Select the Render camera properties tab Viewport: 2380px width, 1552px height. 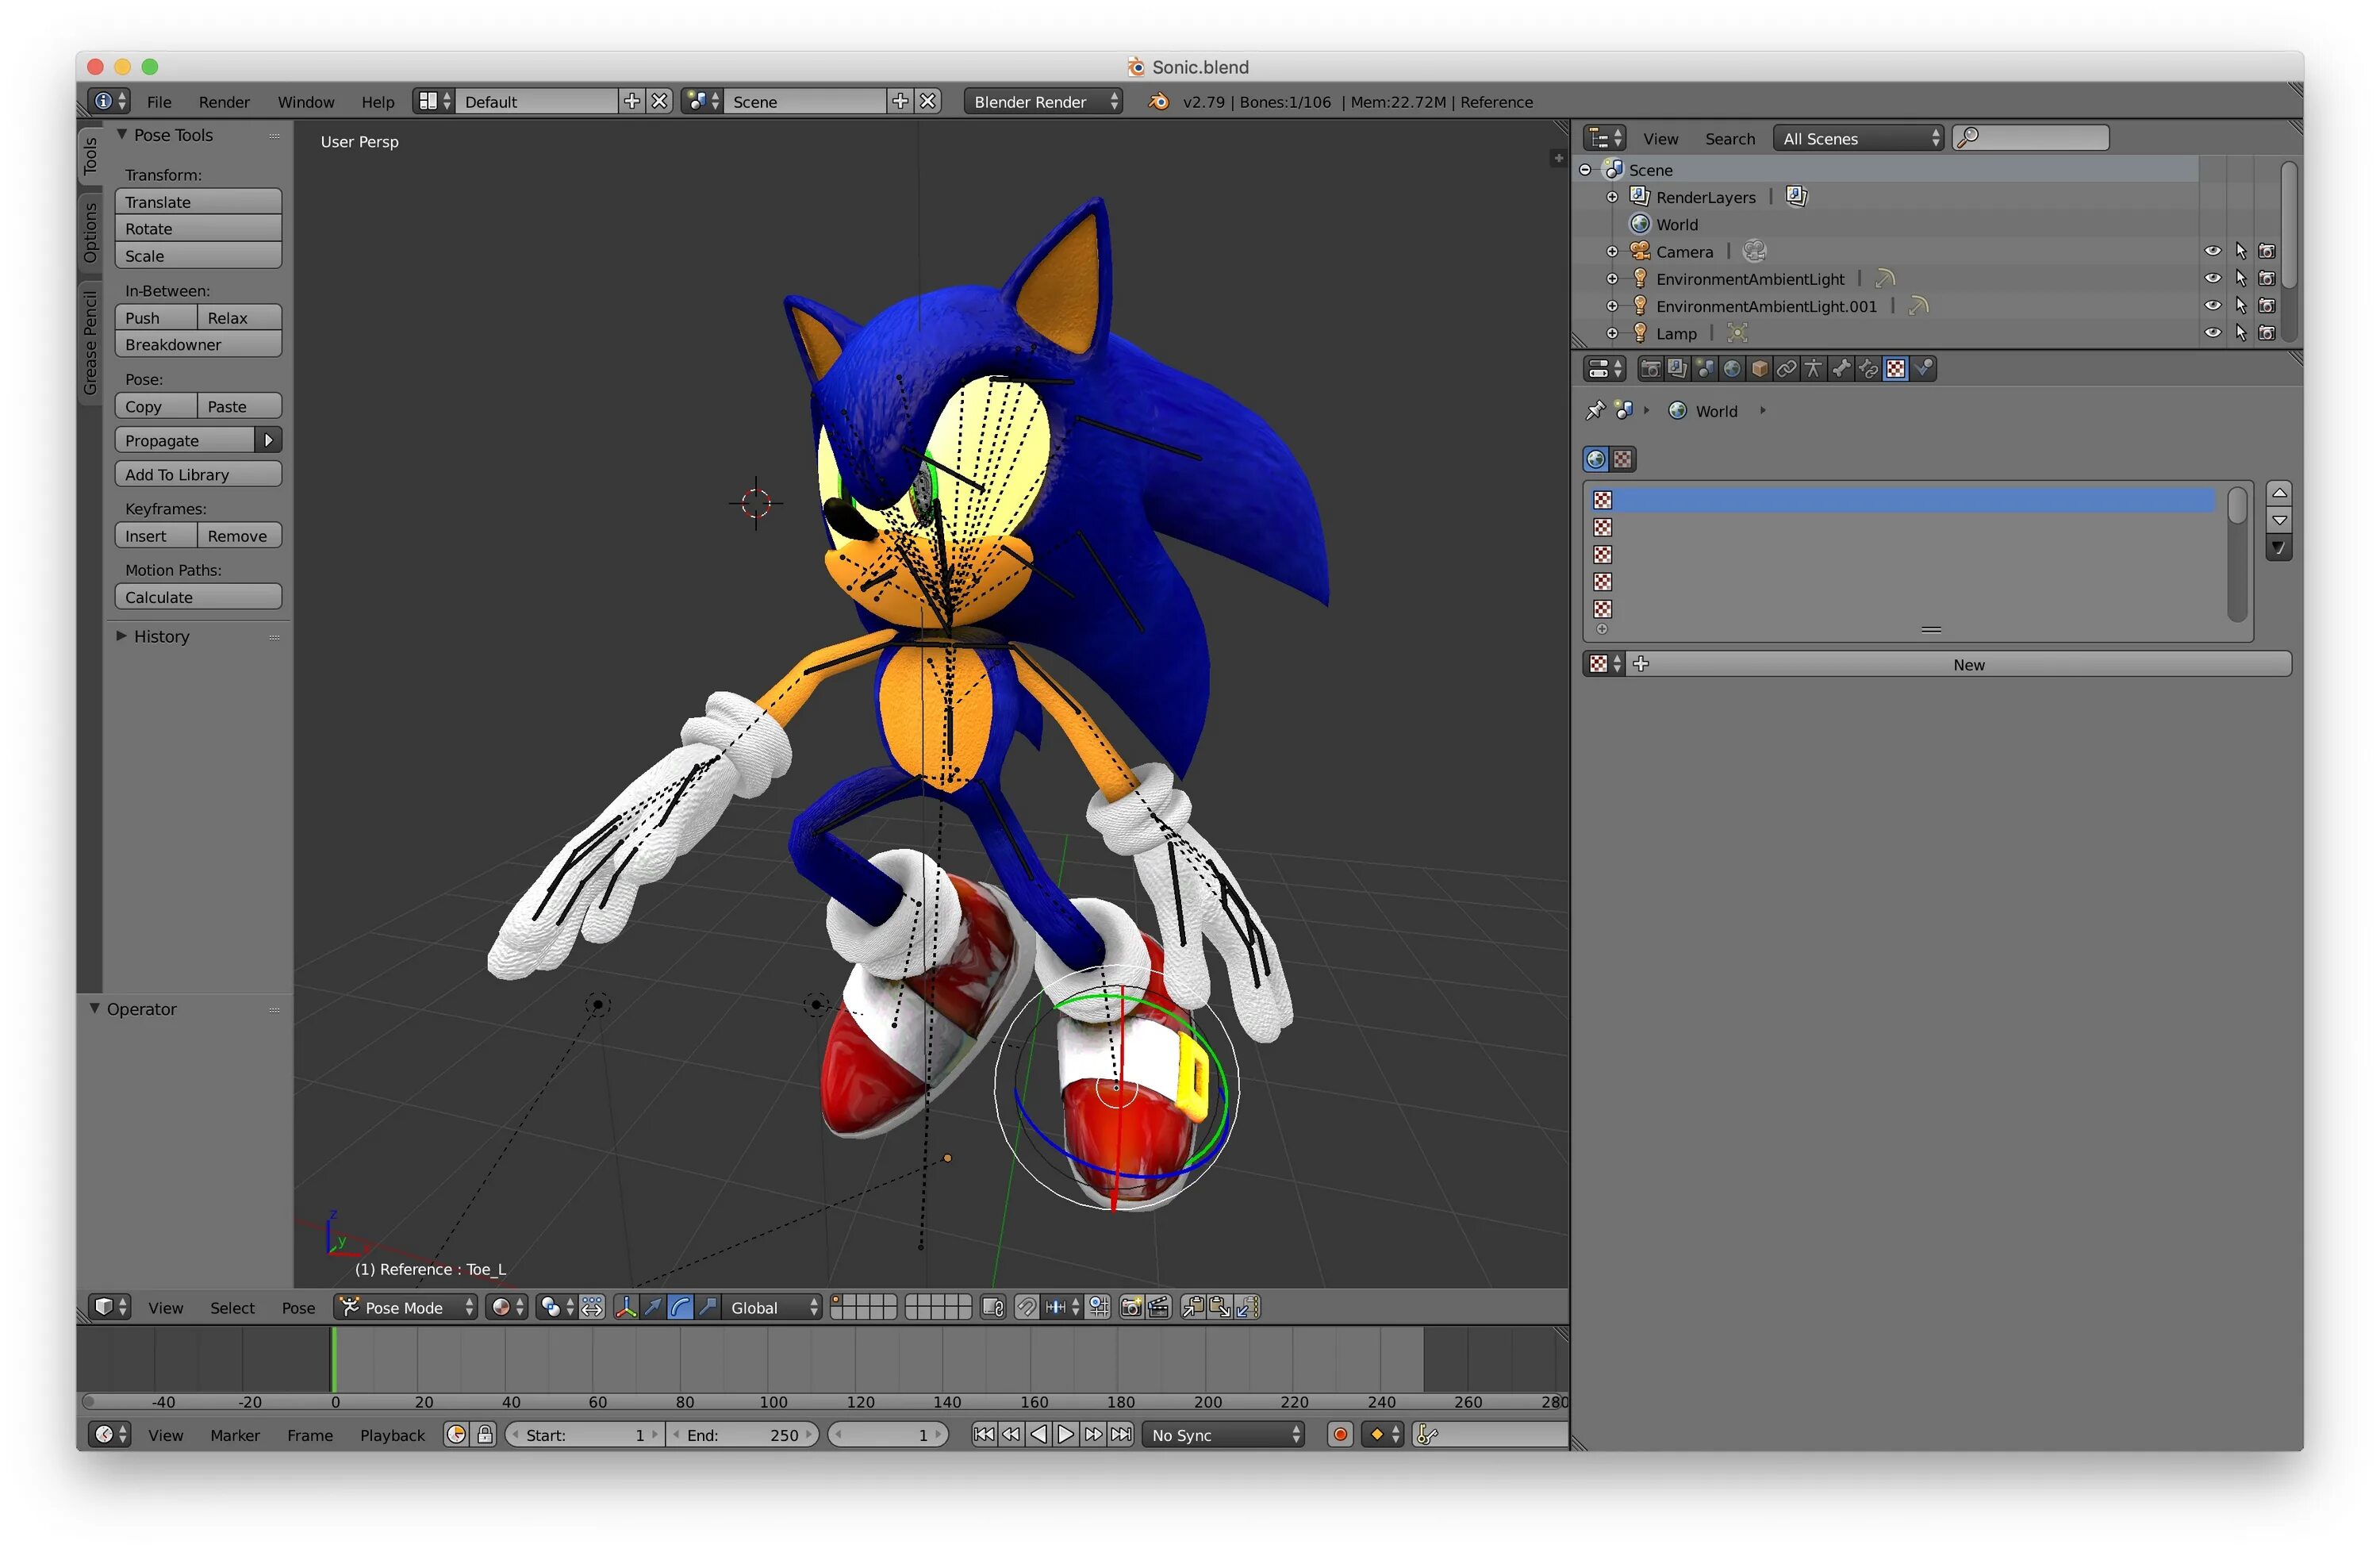pos(1651,369)
